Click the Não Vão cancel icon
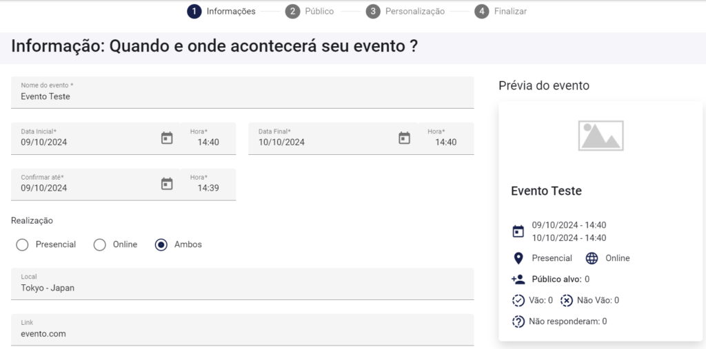The width and height of the screenshot is (706, 349). pos(566,300)
